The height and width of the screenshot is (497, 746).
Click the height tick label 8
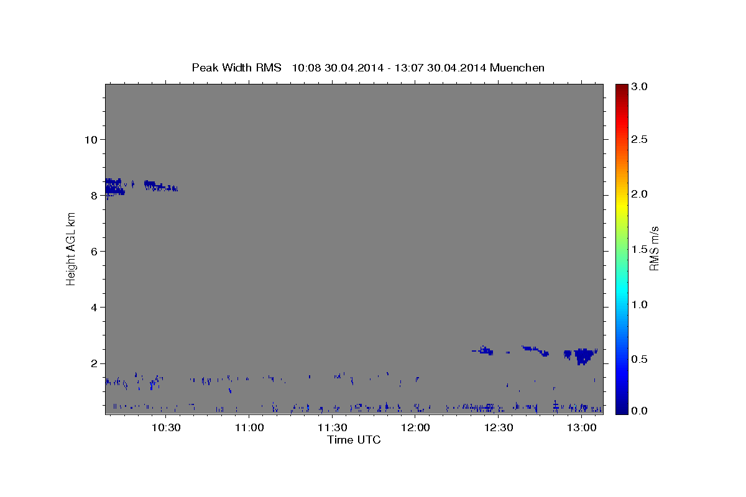[94, 196]
